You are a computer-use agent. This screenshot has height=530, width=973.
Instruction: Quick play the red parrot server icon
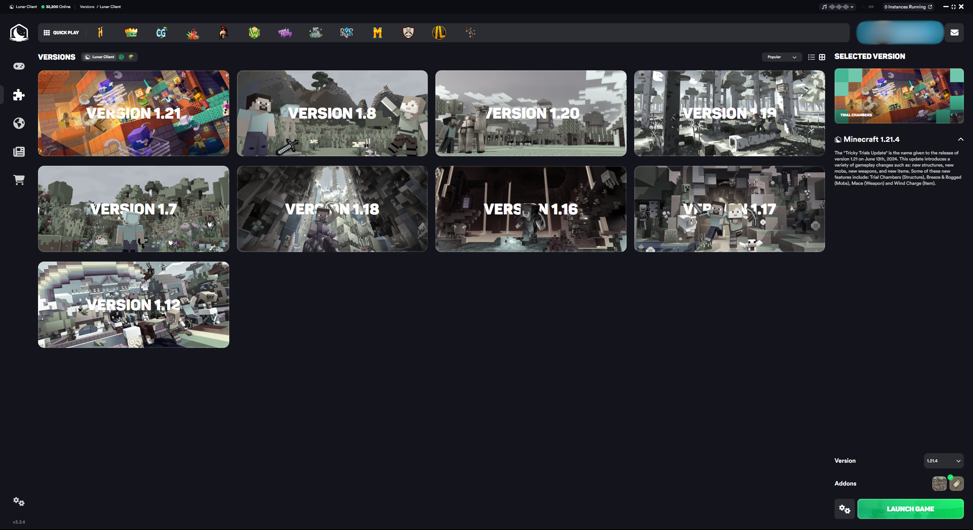(193, 33)
